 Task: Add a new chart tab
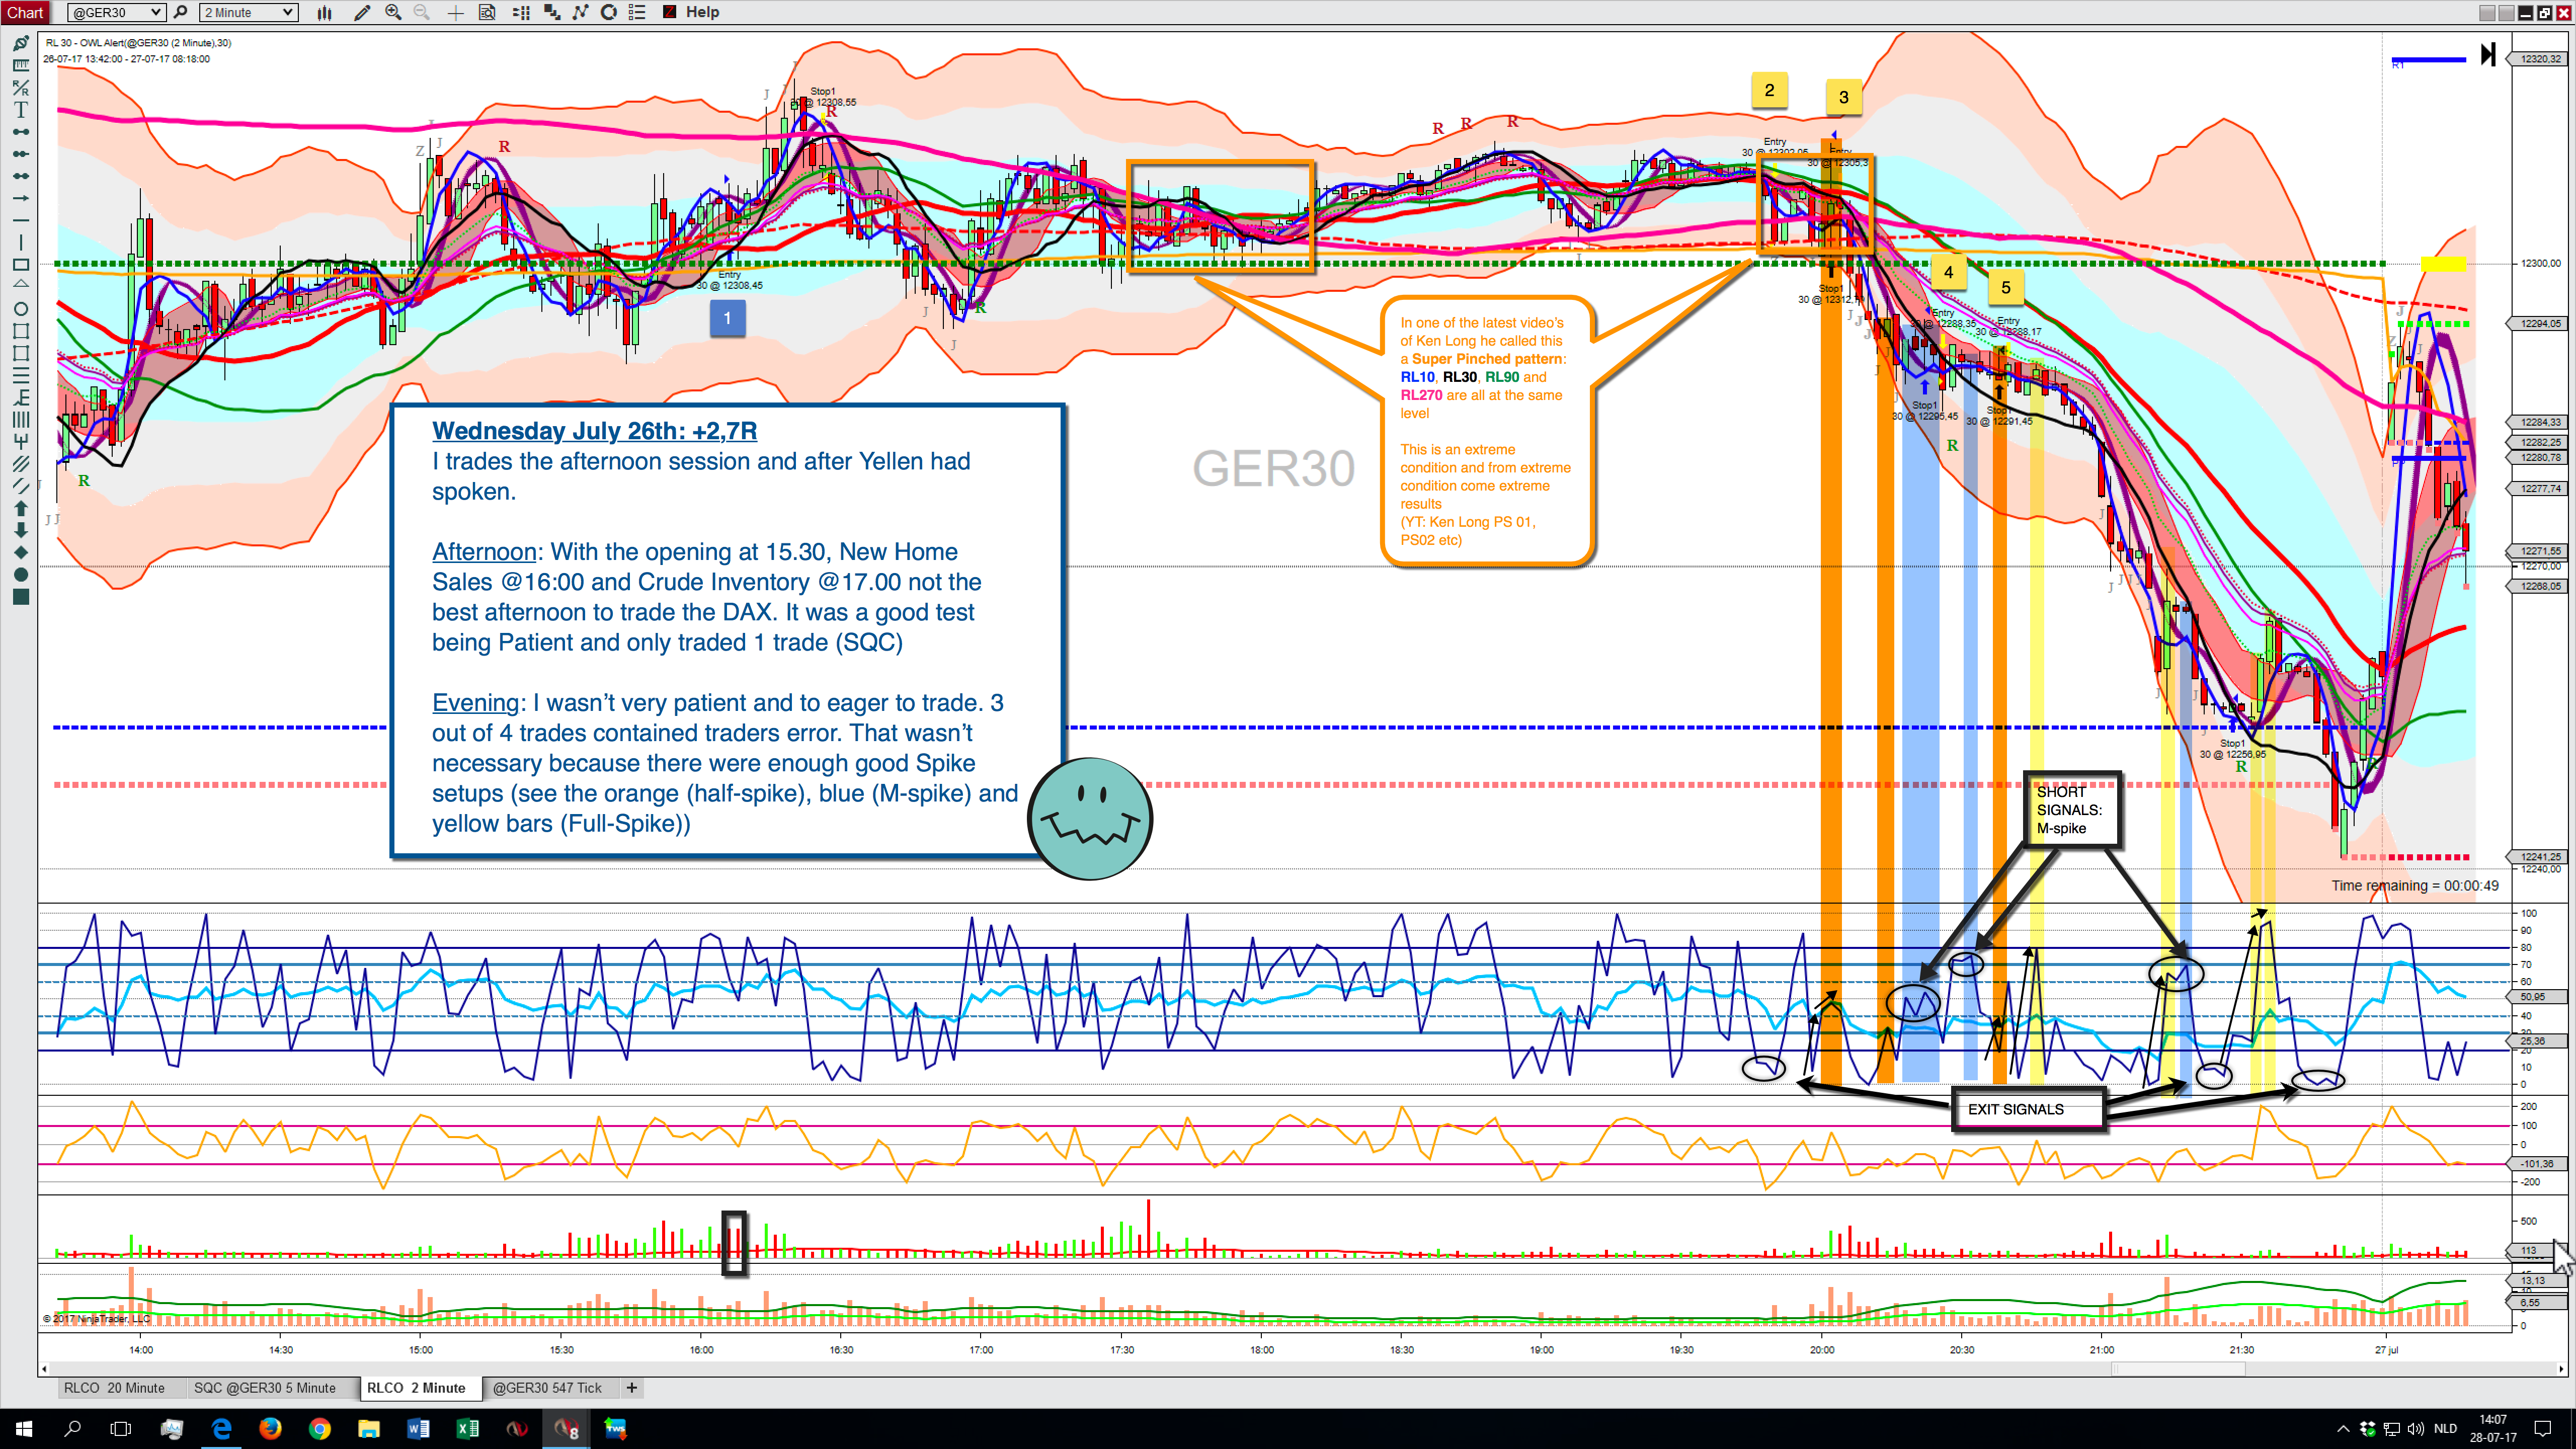pos(631,1388)
